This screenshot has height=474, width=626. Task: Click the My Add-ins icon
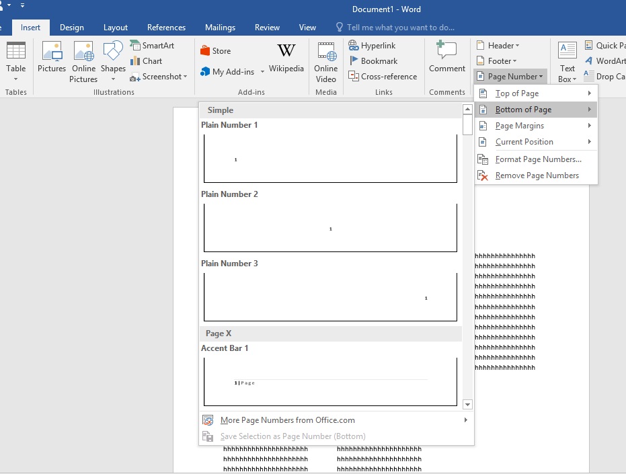coord(205,71)
